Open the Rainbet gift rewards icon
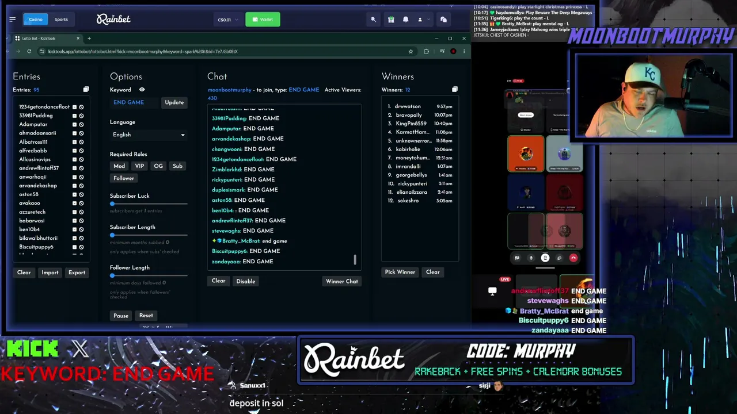This screenshot has height=414, width=737. point(391,20)
